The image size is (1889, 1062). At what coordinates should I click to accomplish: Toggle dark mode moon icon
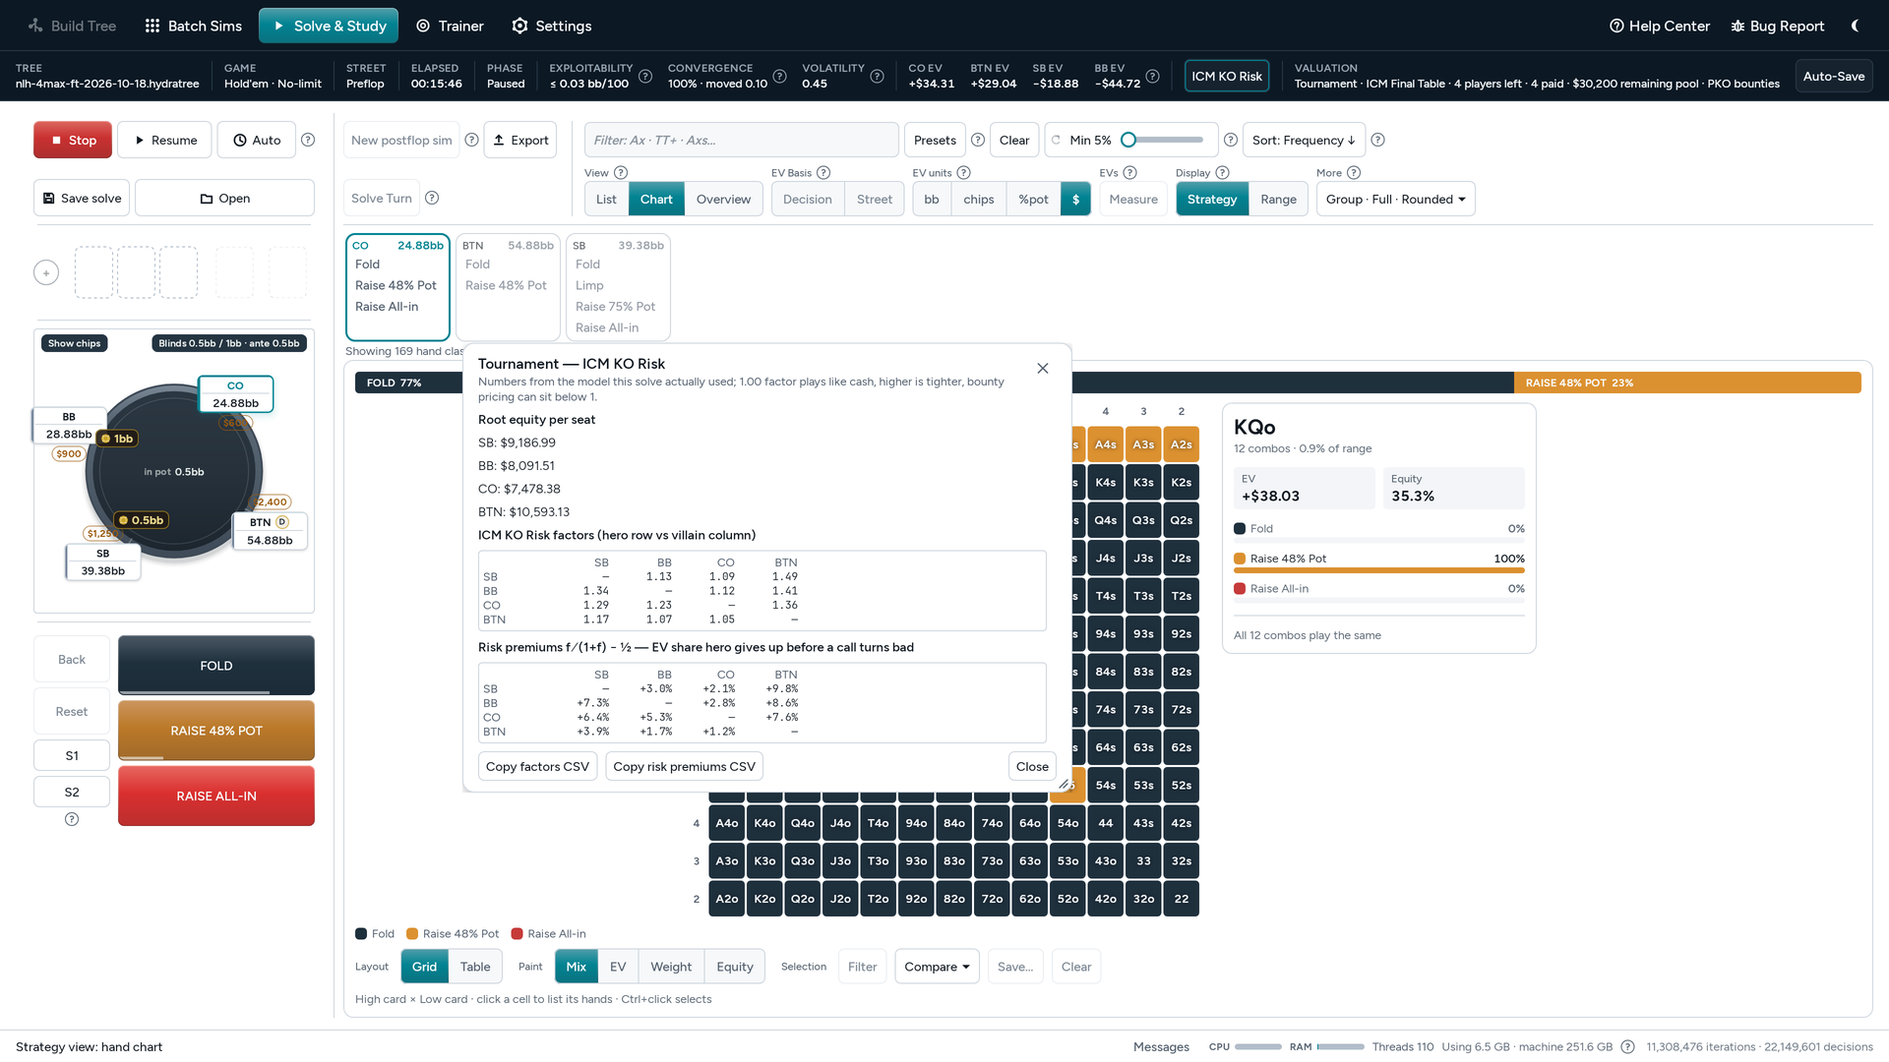coord(1855,26)
